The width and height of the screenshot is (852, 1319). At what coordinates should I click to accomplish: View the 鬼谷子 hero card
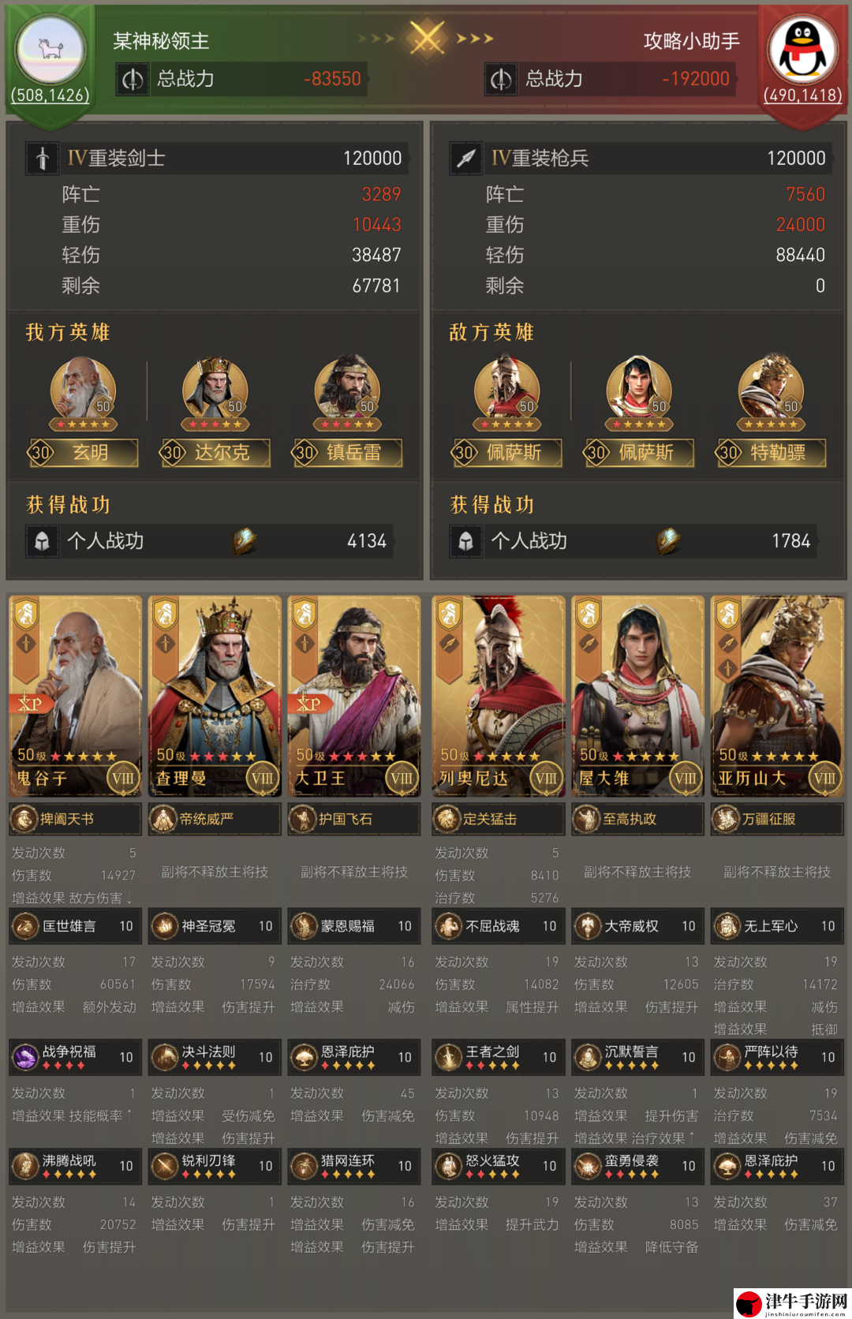pos(75,696)
